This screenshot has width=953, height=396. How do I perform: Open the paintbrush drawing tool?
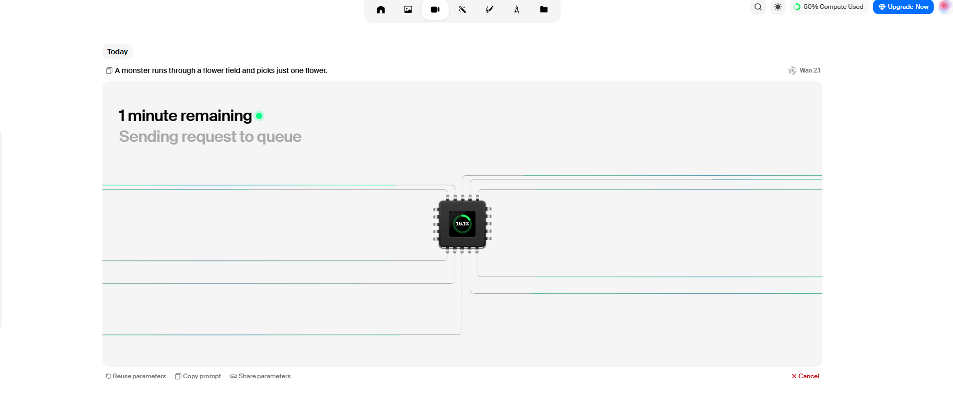pyautogui.click(x=490, y=9)
